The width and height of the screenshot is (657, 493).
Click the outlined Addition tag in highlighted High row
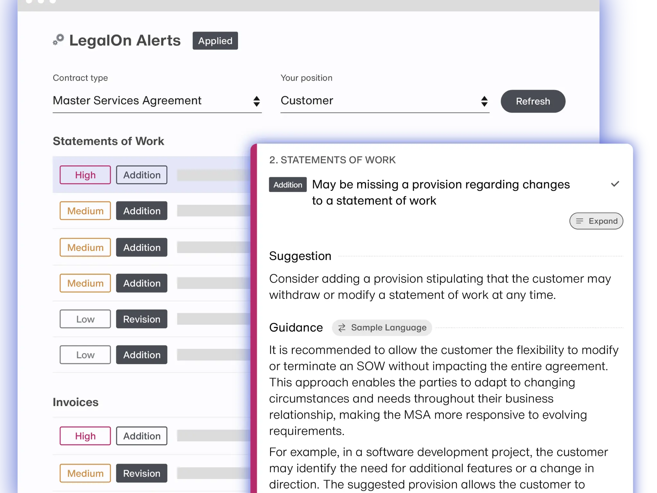click(141, 175)
